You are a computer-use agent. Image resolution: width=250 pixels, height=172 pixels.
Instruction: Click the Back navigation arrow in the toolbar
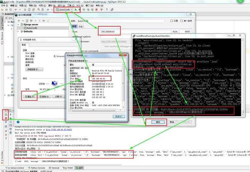(x=48, y=10)
